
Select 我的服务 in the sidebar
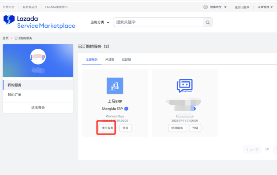tap(38, 85)
